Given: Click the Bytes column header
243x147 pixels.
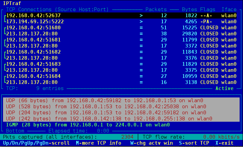Looking at the screenshot, I should 189,9.
